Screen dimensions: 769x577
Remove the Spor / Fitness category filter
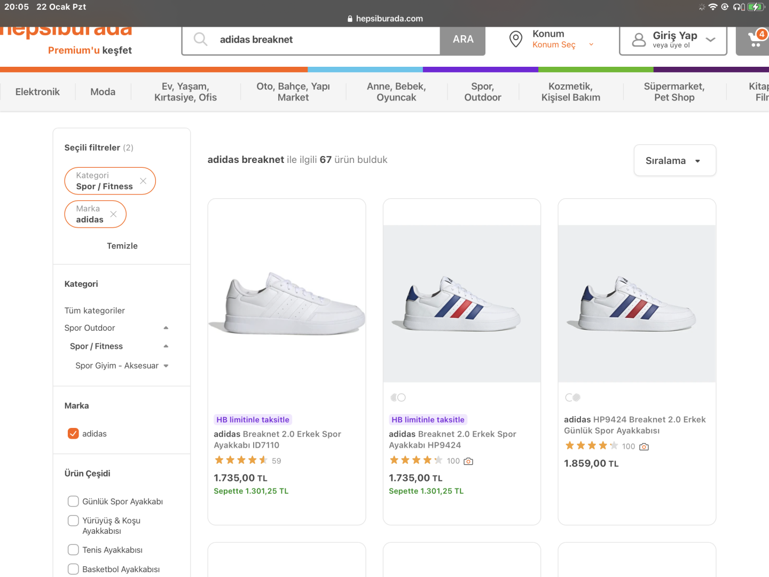point(143,181)
